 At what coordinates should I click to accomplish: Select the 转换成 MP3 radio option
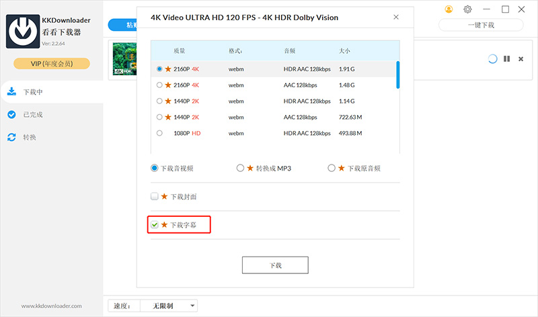click(x=240, y=168)
